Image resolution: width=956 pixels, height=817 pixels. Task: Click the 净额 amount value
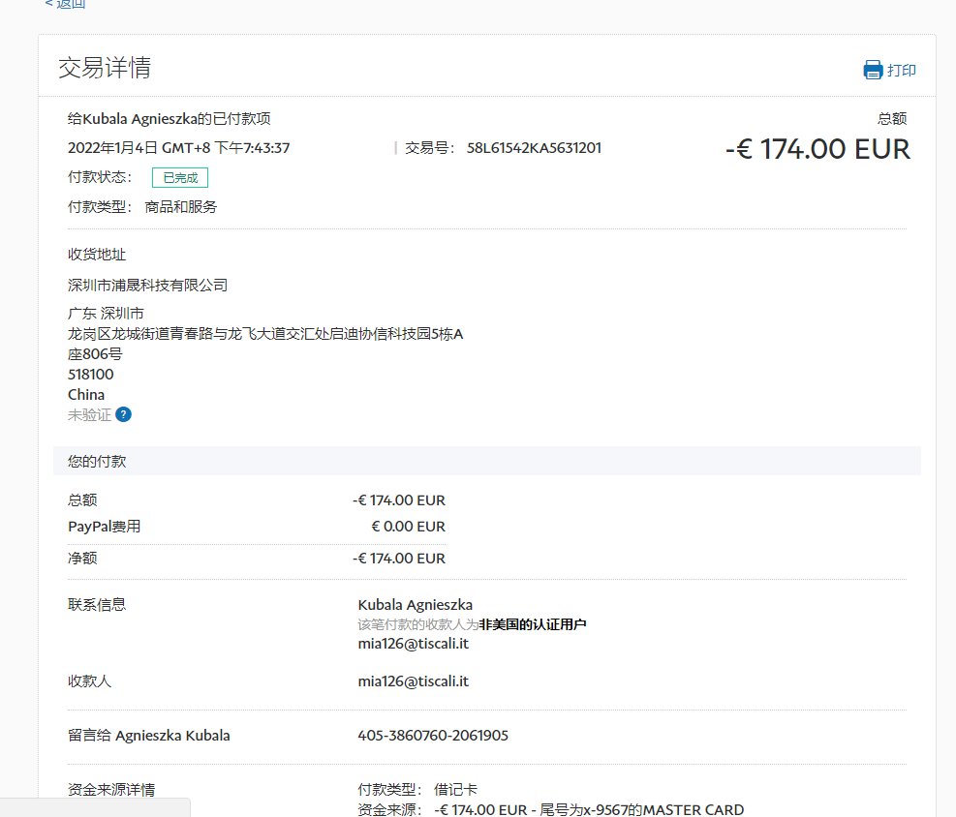pyautogui.click(x=399, y=559)
